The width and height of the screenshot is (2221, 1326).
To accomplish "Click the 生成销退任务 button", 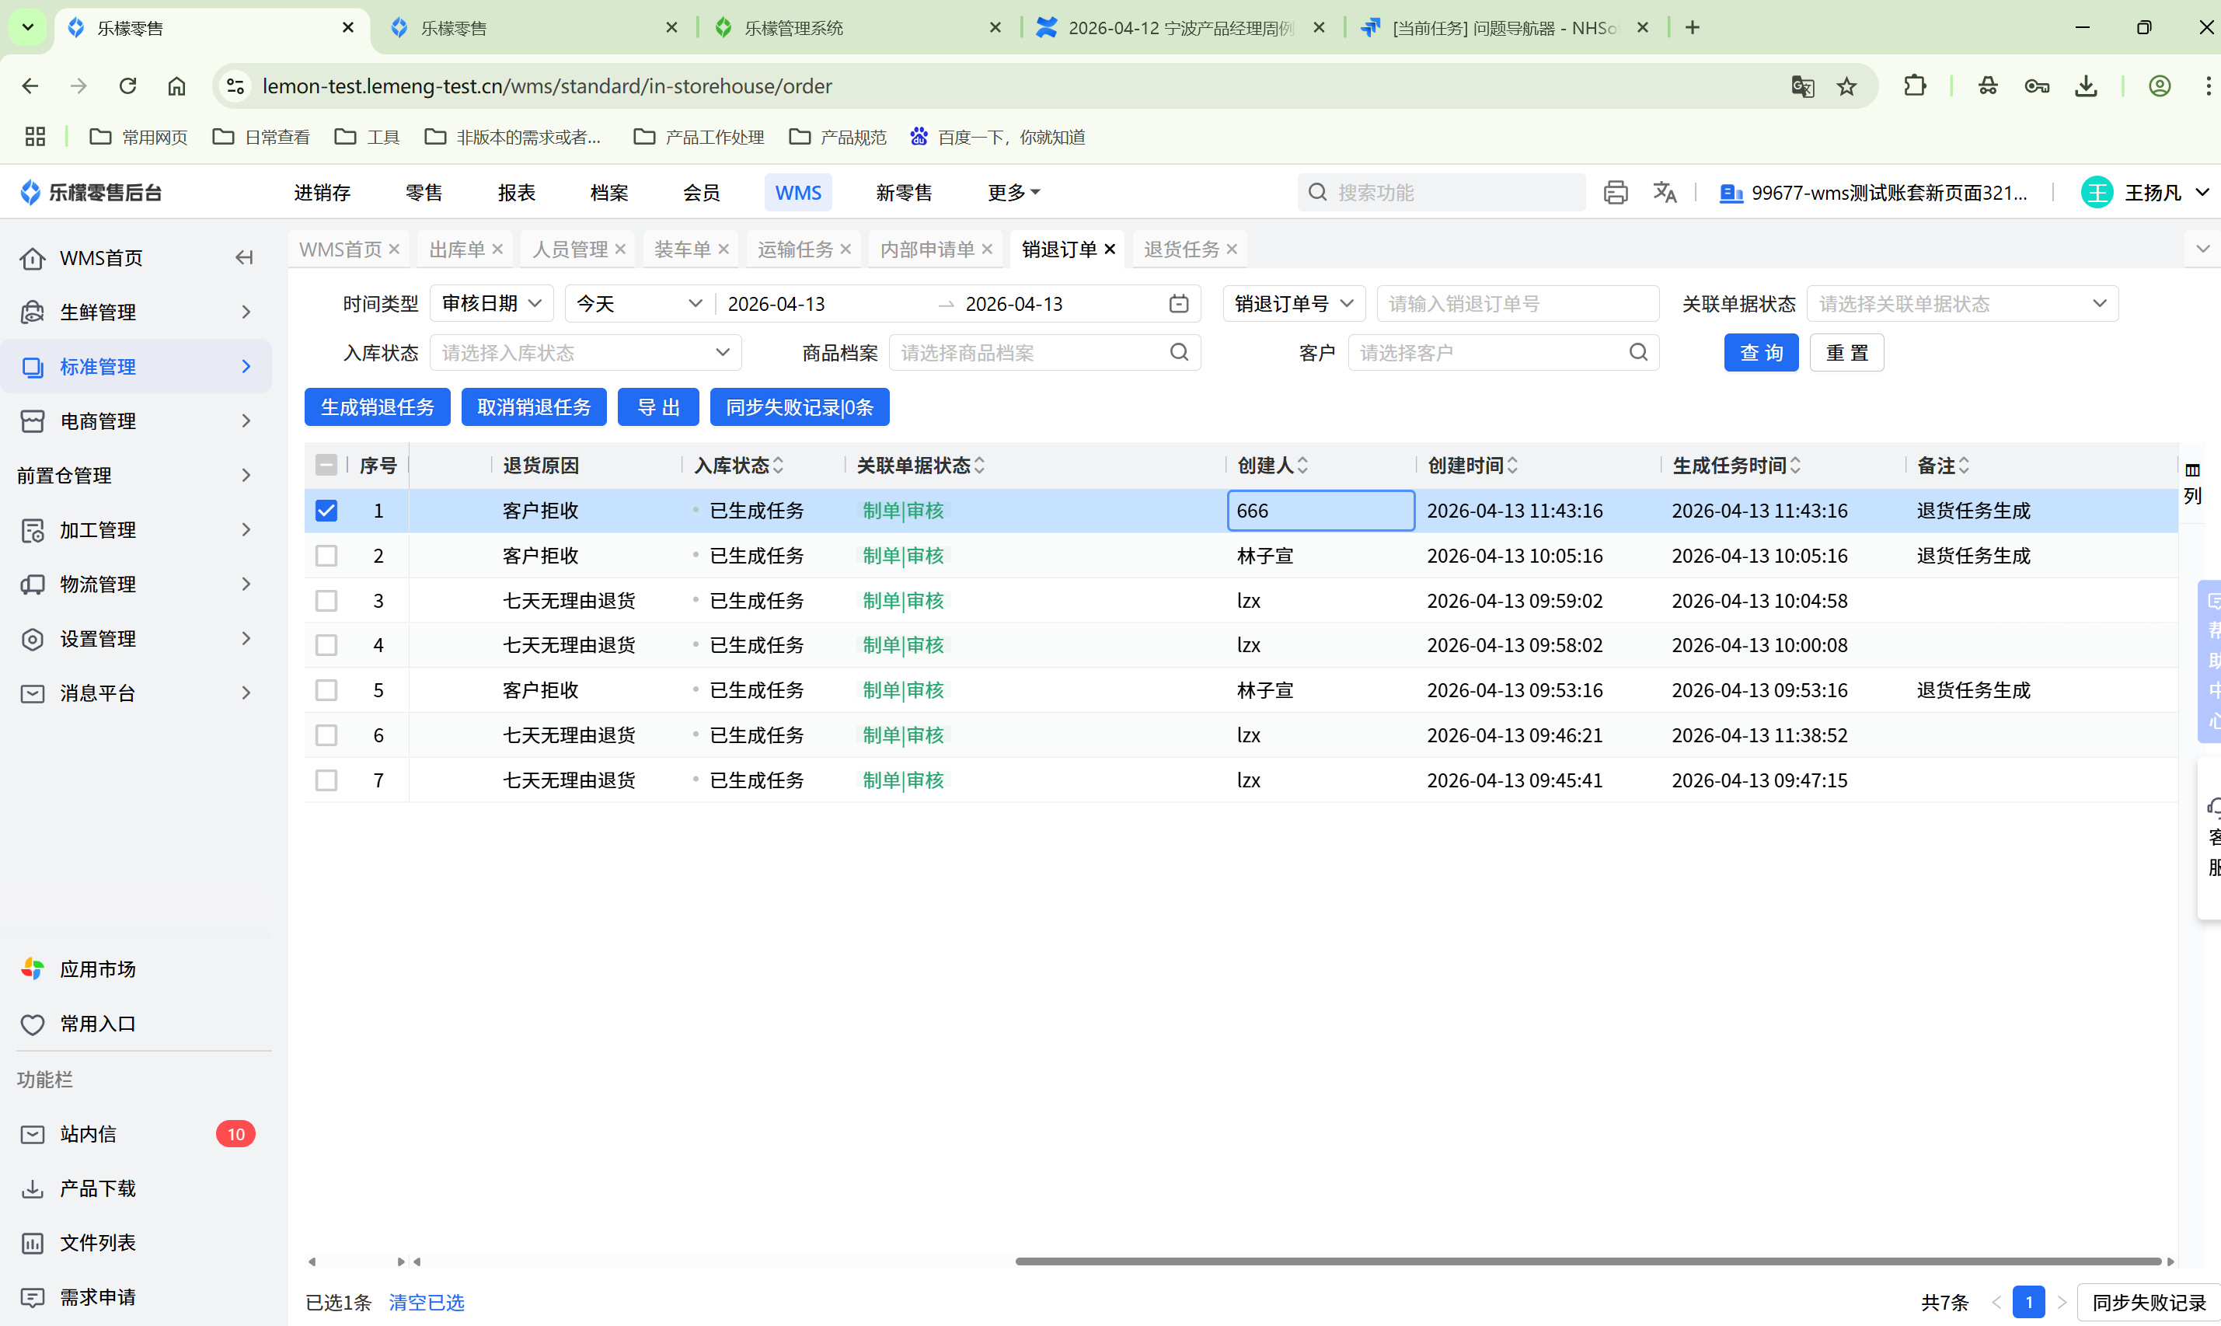I will [x=377, y=407].
